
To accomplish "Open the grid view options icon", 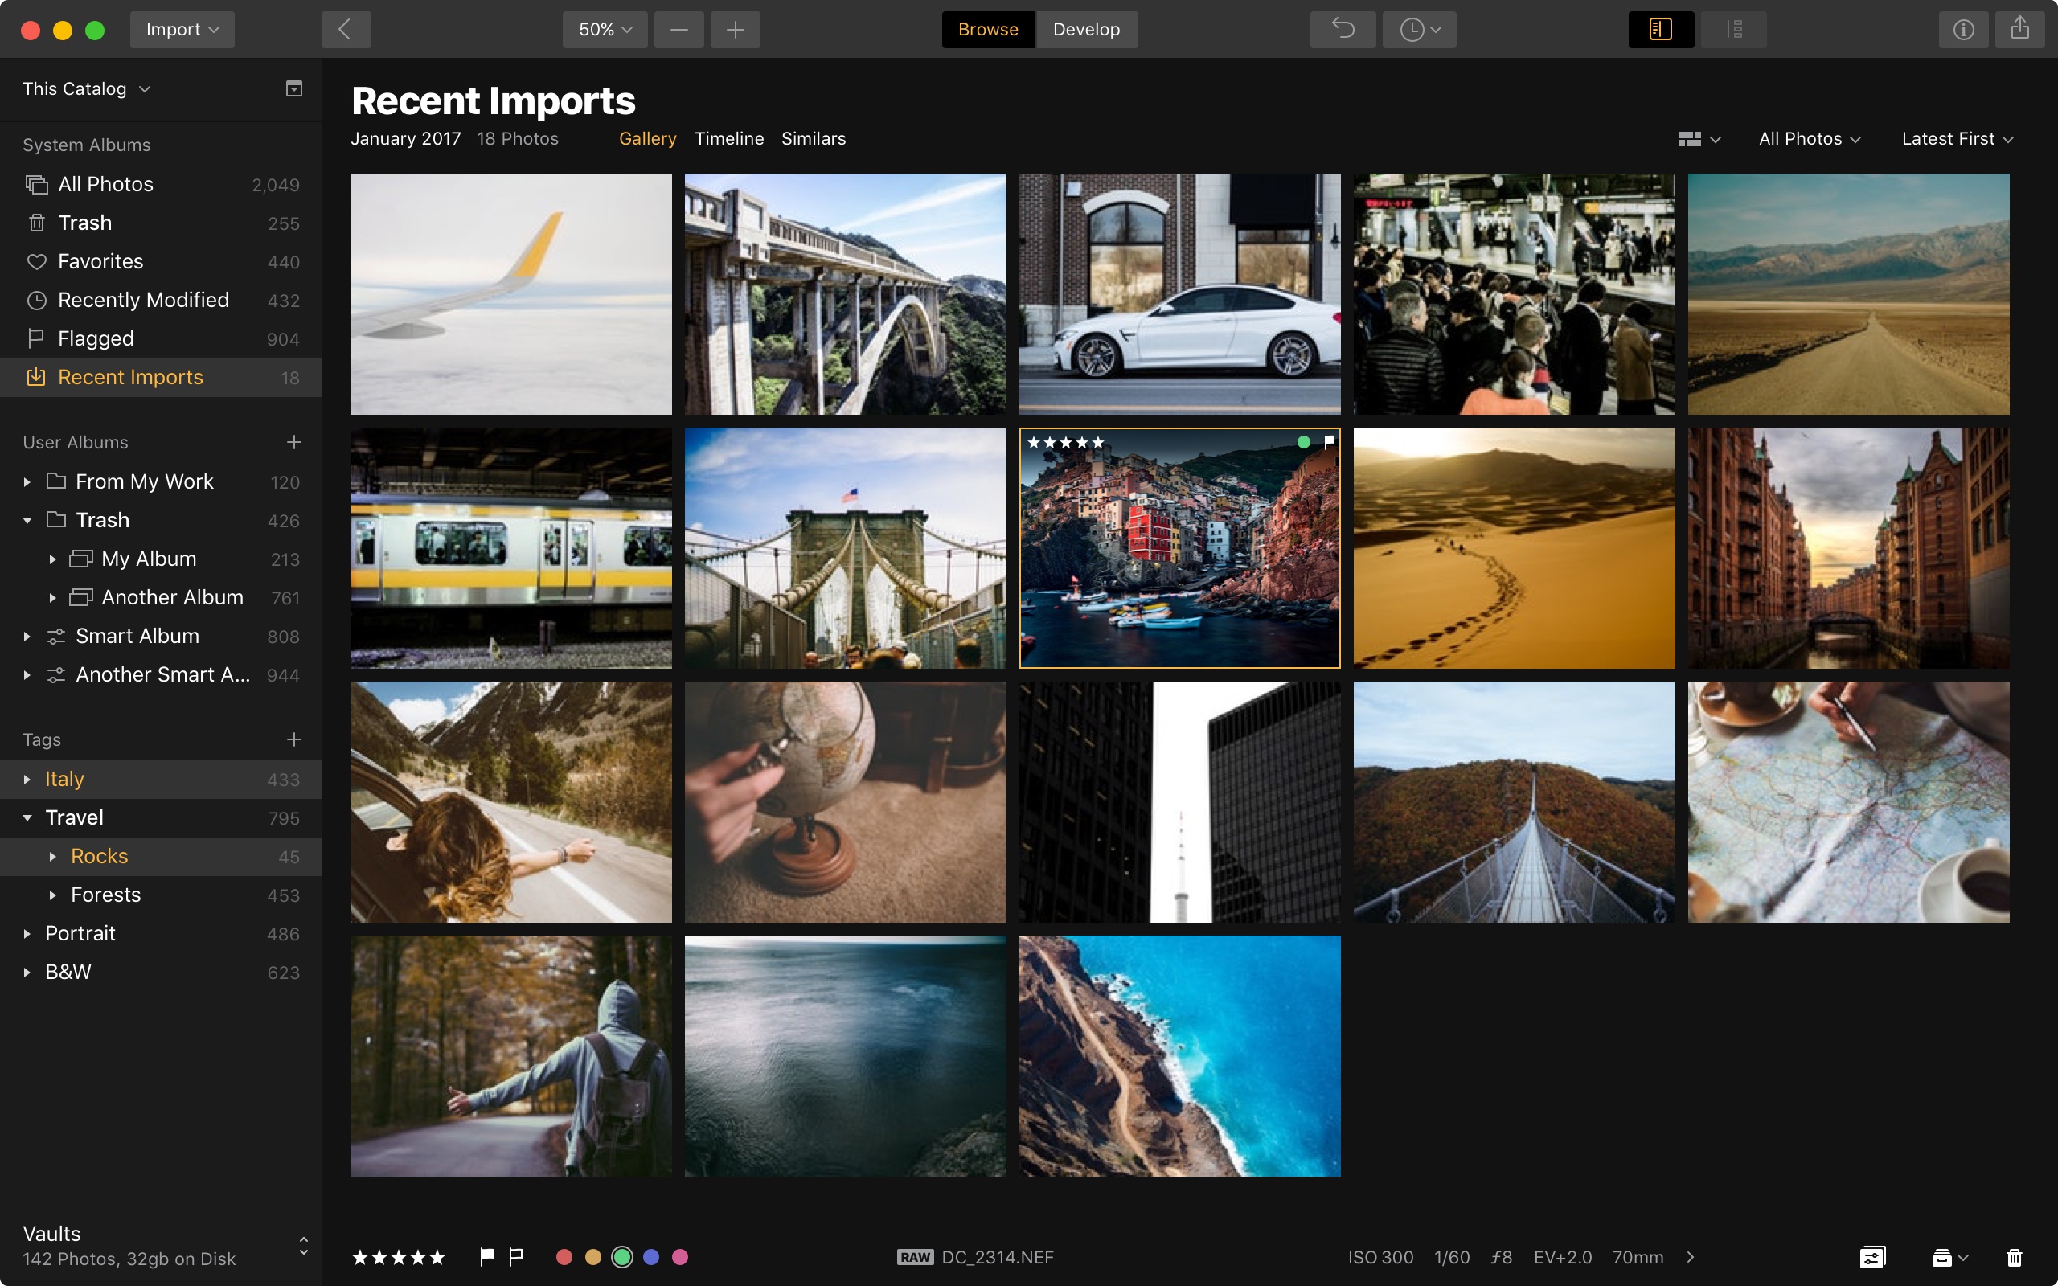I will [1696, 139].
